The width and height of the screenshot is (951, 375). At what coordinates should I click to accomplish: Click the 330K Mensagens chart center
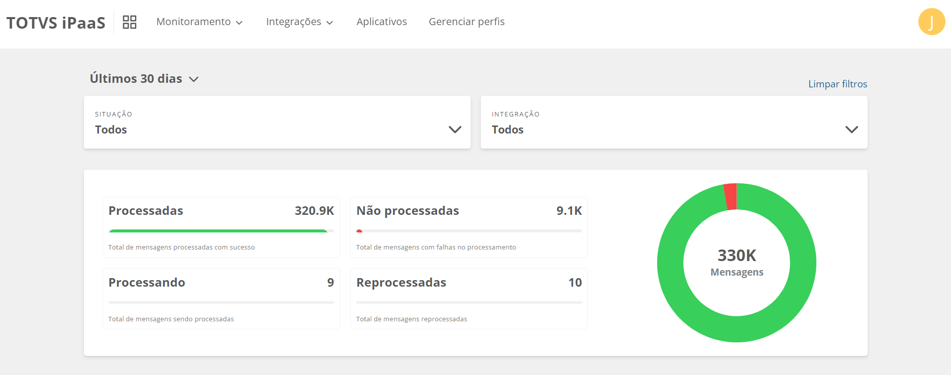736,263
